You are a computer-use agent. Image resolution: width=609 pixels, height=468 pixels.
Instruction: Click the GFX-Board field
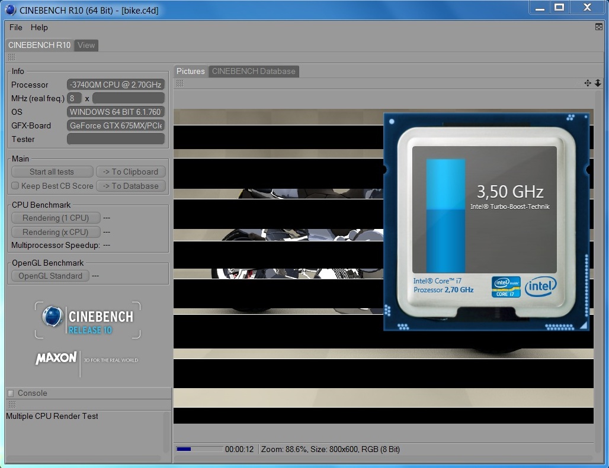tap(116, 125)
